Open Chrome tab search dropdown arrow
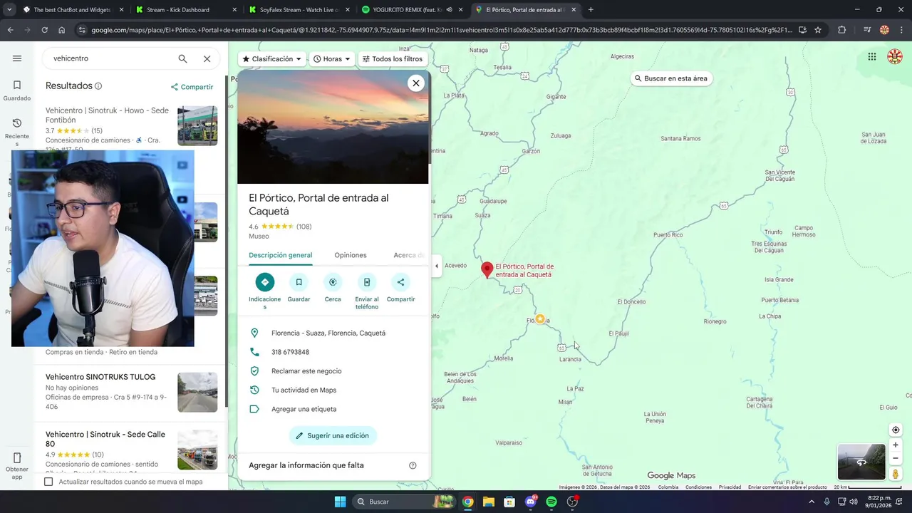Screen dimensions: 912x513 (9, 10)
